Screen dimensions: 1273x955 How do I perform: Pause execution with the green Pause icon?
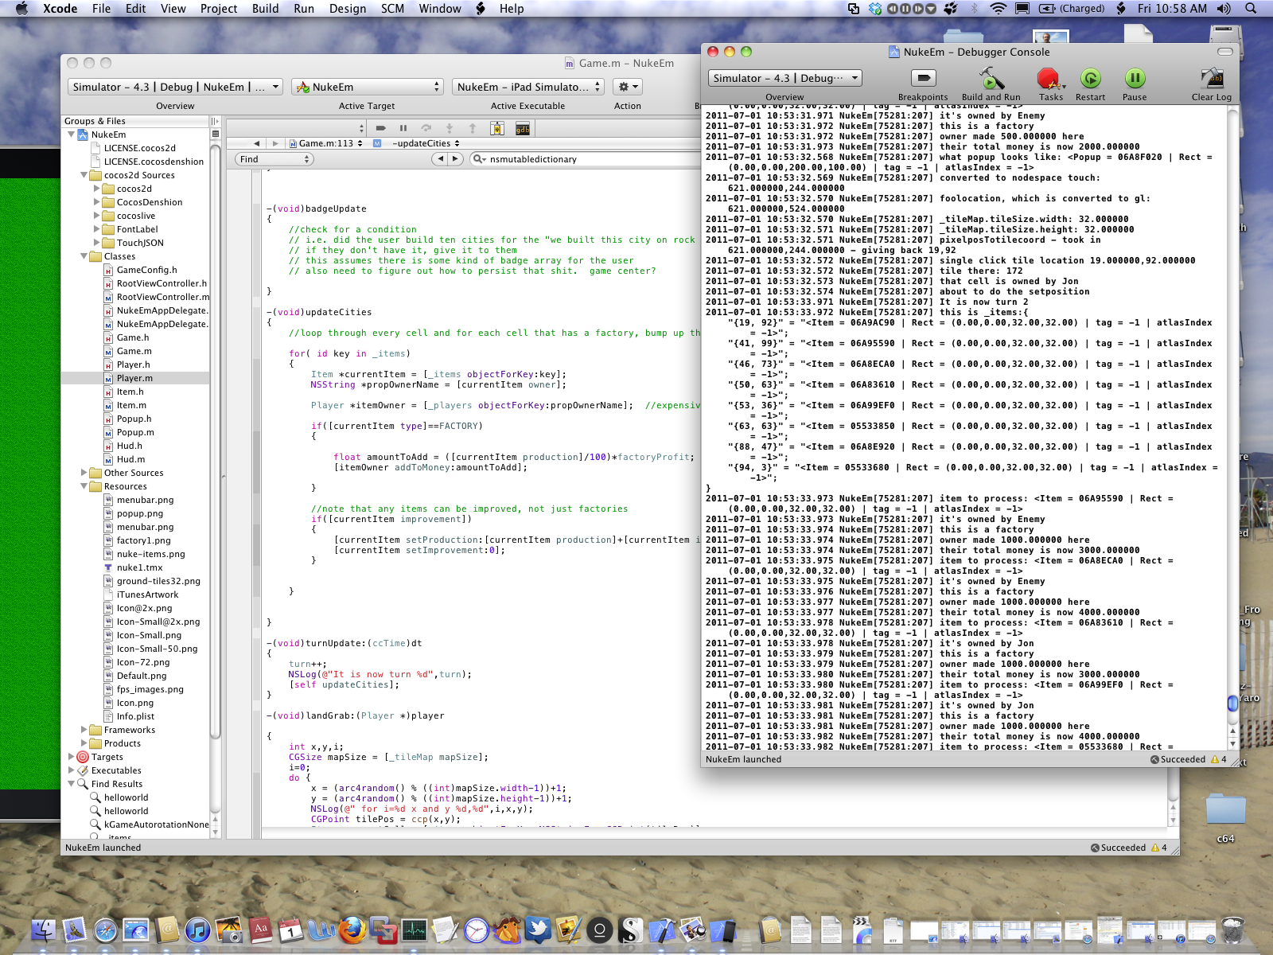click(x=1134, y=79)
